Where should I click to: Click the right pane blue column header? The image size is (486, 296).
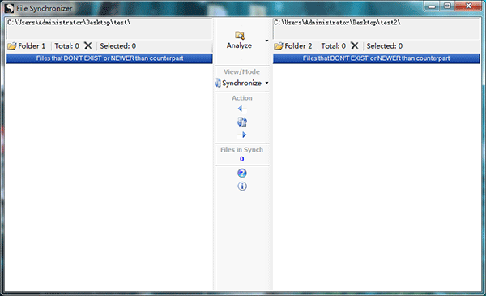tap(377, 58)
